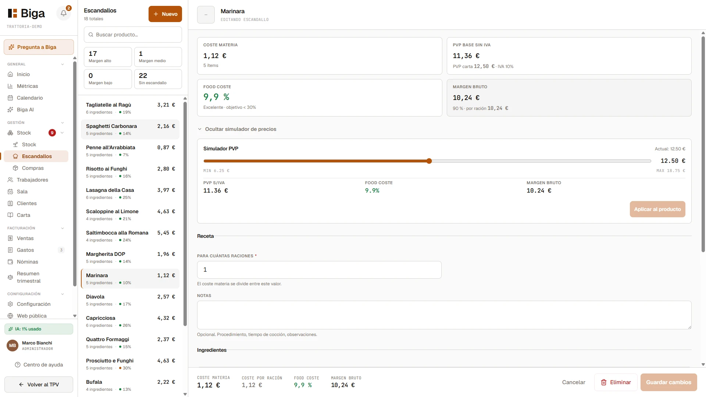Select Risotto ai Funghi recipe
The image size is (706, 397).
(130, 172)
